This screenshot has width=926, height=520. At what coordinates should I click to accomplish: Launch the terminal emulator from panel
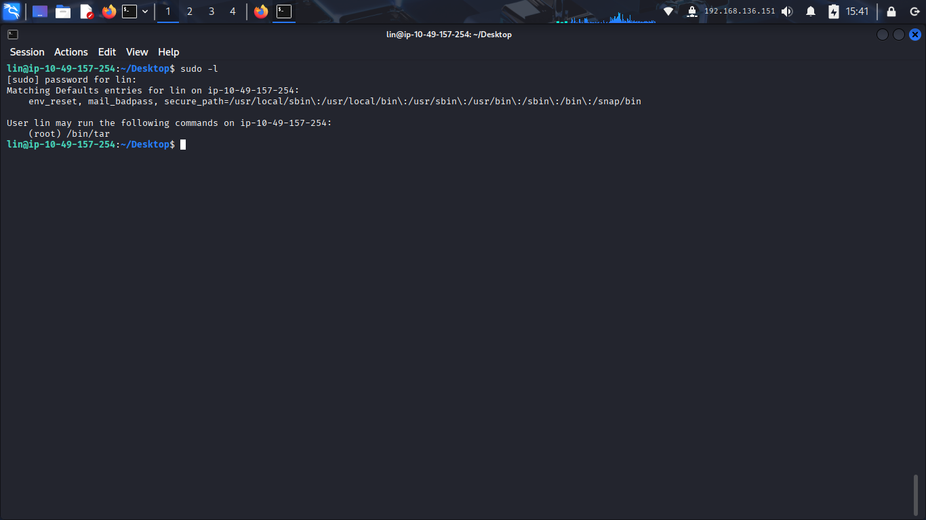coord(129,12)
